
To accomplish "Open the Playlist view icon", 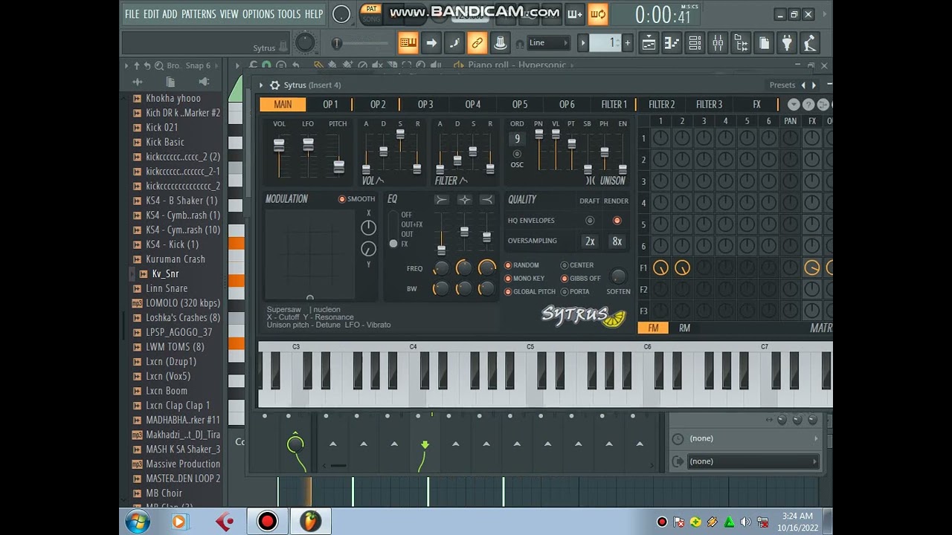I will pos(649,43).
